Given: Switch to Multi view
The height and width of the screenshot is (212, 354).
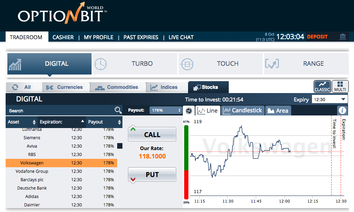Looking at the screenshot, I should (x=340, y=86).
